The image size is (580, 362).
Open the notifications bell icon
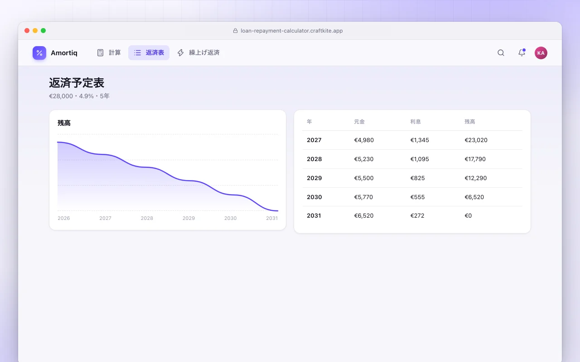tap(522, 53)
